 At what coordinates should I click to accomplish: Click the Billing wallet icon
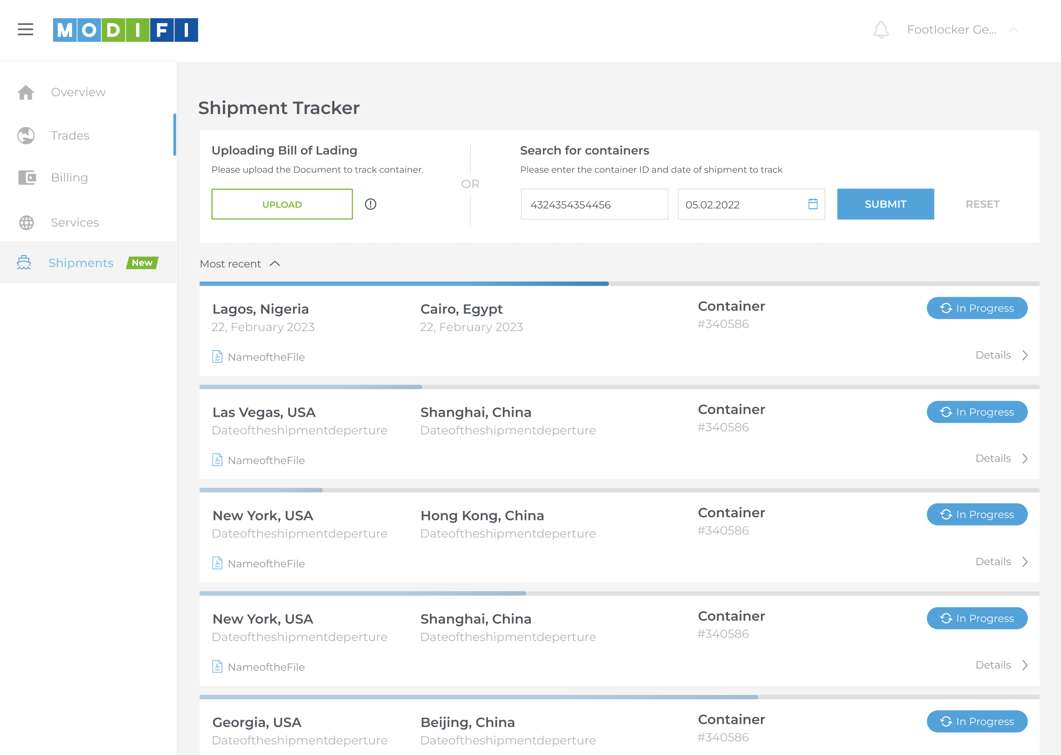tap(27, 177)
